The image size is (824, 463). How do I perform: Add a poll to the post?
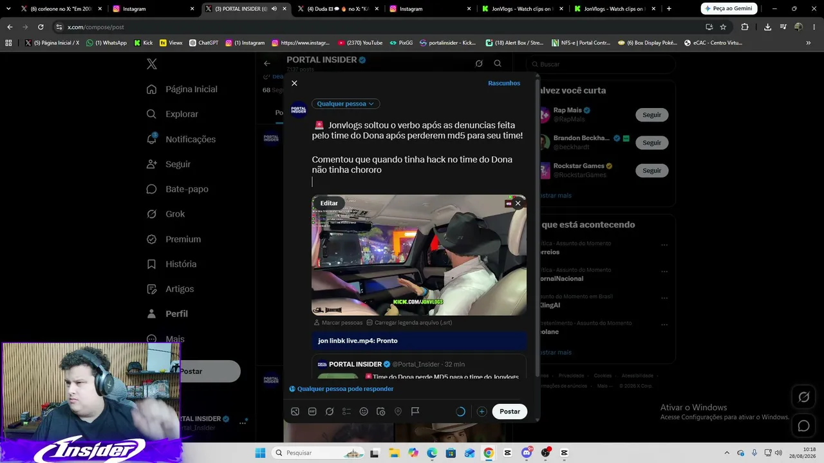[346, 412]
